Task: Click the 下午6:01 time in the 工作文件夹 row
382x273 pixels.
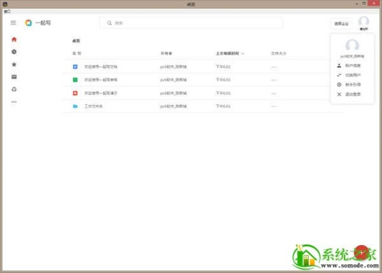Action: (x=223, y=106)
